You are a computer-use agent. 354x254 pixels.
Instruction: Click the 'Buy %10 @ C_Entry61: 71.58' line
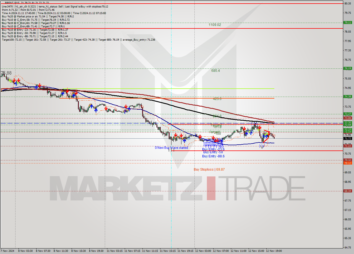click(36, 23)
